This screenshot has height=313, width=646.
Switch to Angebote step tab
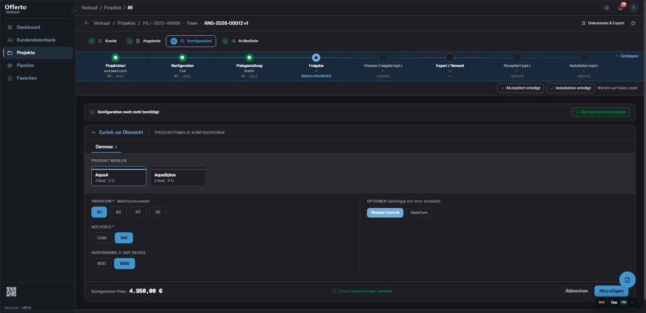click(x=144, y=41)
